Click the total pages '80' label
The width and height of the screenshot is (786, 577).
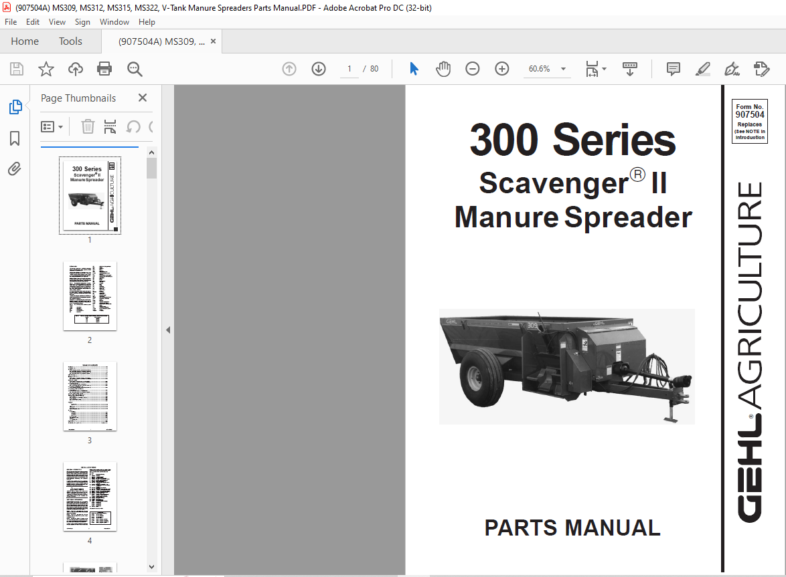click(374, 69)
